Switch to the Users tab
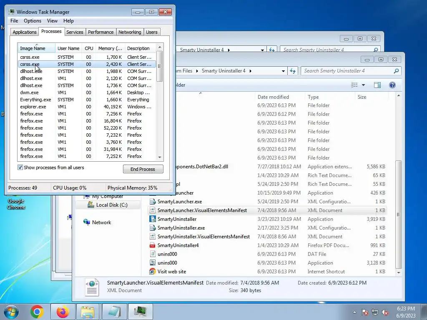 [151, 32]
